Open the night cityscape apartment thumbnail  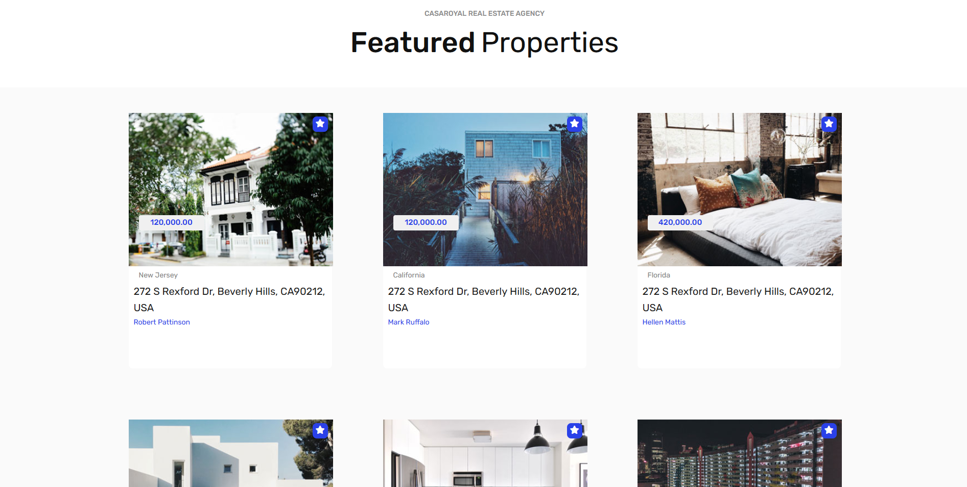point(740,453)
